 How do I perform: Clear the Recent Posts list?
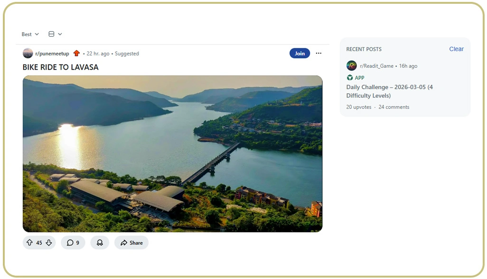pyautogui.click(x=456, y=49)
